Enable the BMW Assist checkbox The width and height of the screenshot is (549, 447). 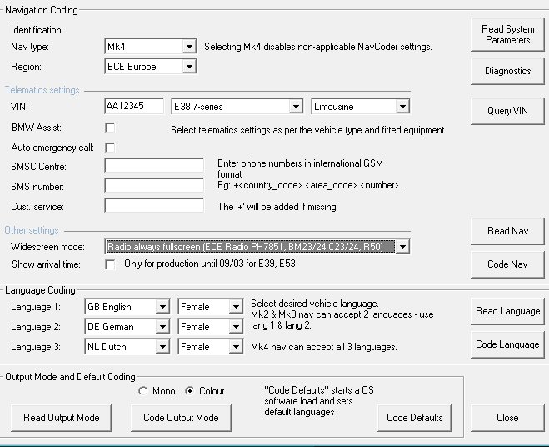[x=110, y=128]
